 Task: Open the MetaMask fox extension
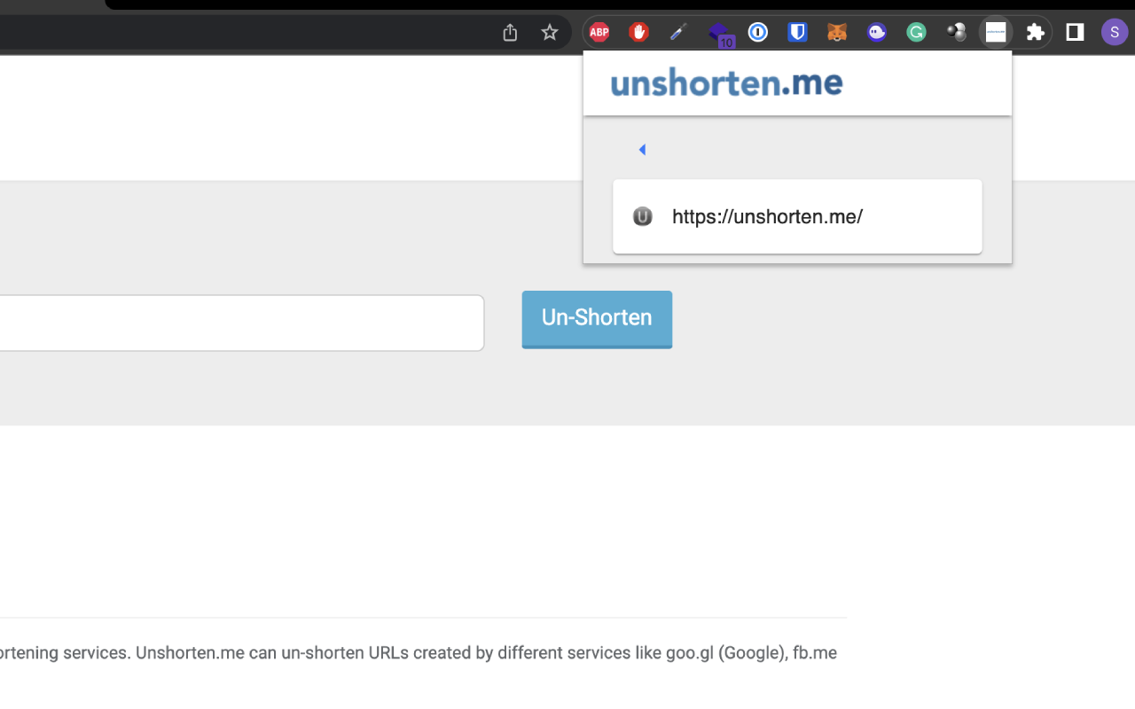coord(836,32)
